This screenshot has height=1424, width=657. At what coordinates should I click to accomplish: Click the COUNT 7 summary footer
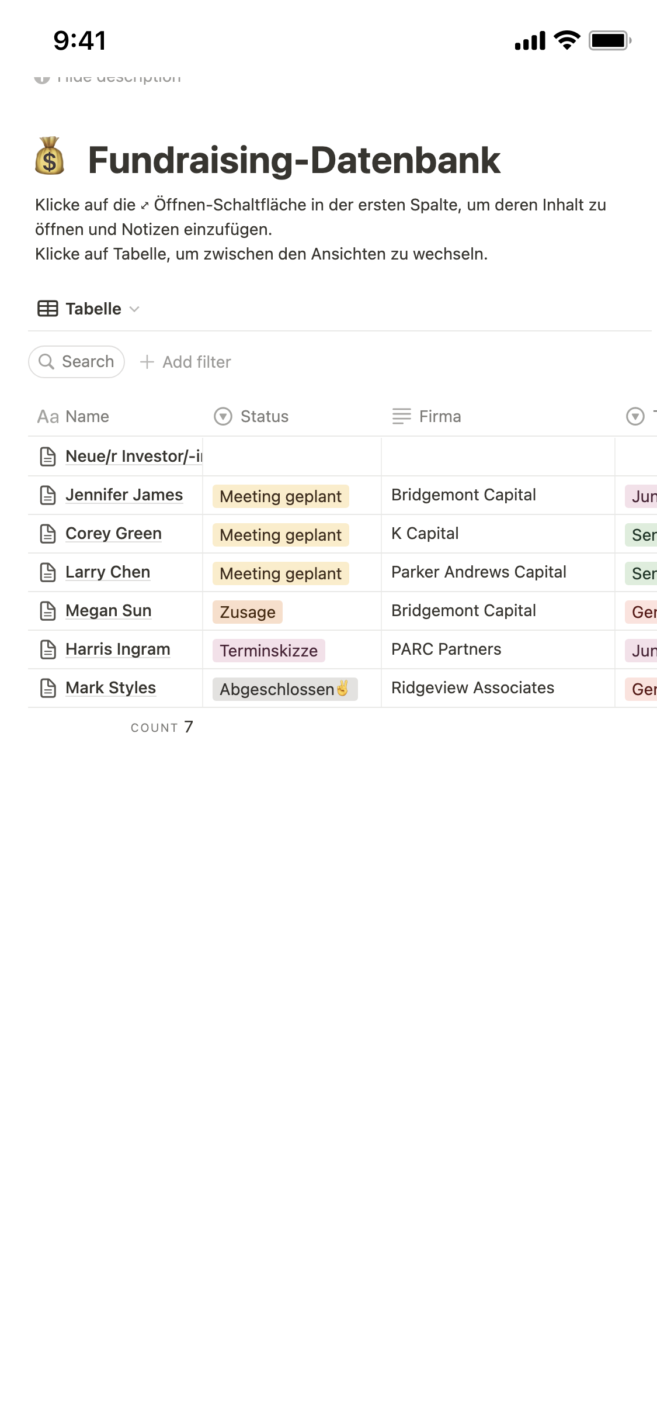[x=162, y=727]
